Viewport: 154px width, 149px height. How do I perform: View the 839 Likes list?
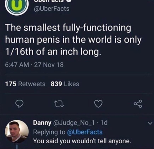click(65, 84)
